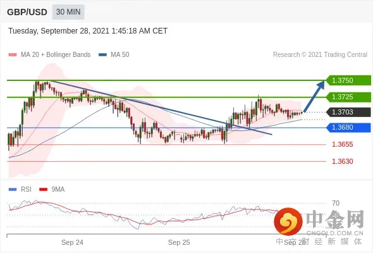
Task: Click the red 1.3655 support level
Action: tap(342, 144)
